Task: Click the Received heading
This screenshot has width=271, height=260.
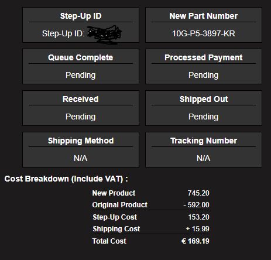Action: click(81, 99)
